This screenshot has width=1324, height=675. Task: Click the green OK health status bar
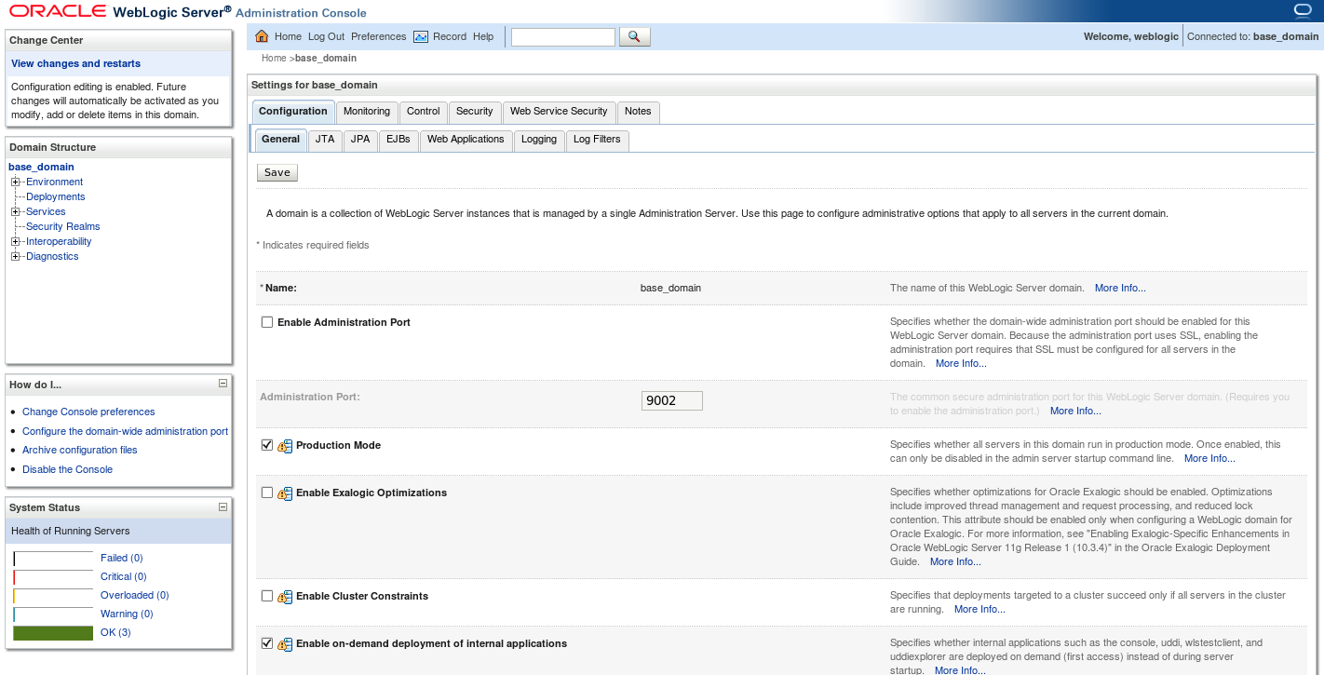(53, 632)
